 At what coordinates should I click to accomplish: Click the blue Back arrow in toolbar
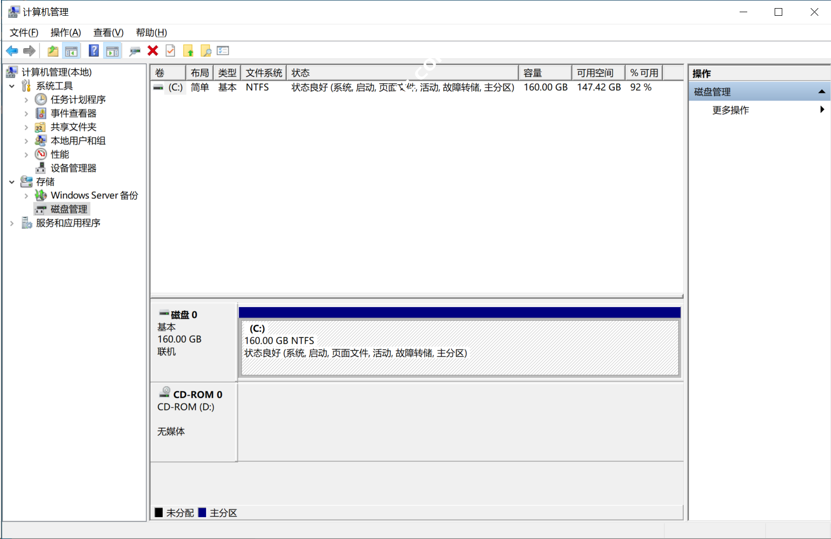pyautogui.click(x=12, y=51)
